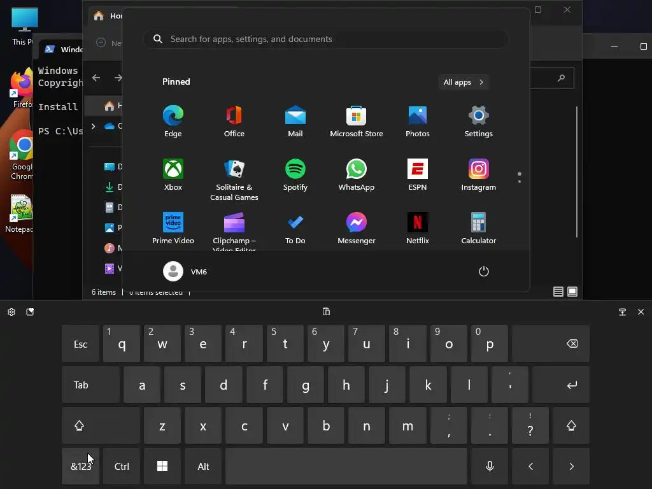Click File Explorer vertical scrollbar
This screenshot has height=489, width=652.
click(577, 172)
